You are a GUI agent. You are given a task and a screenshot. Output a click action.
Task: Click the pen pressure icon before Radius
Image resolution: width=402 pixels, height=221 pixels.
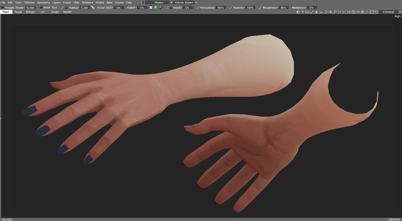pyautogui.click(x=62, y=8)
